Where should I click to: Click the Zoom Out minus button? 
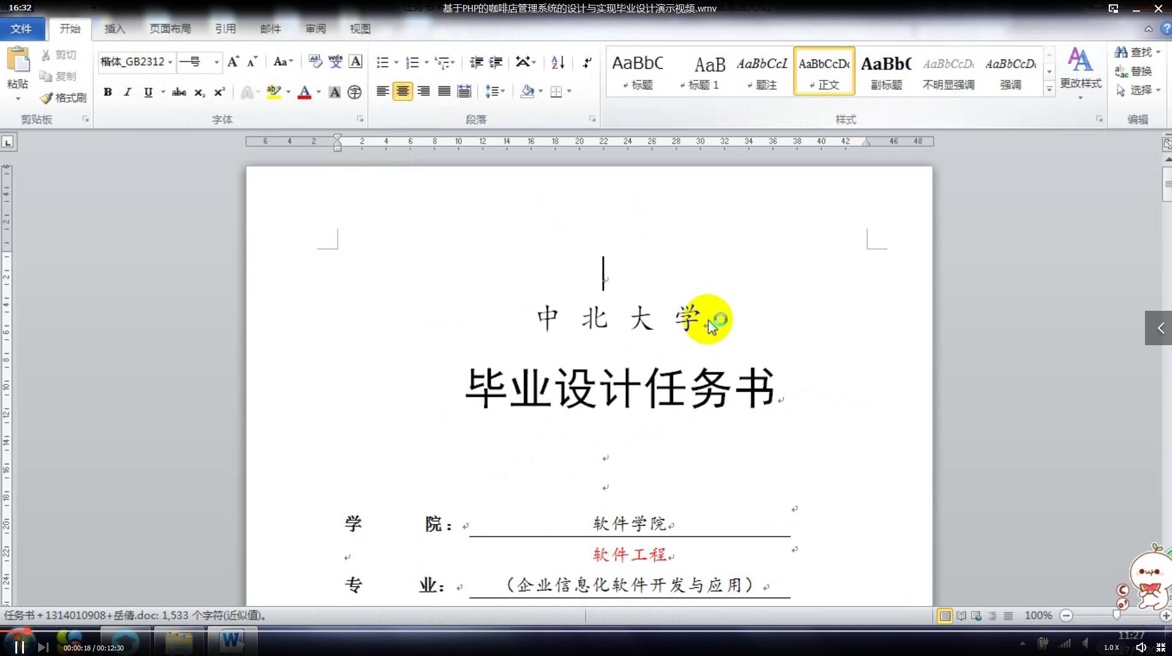[x=1066, y=615]
